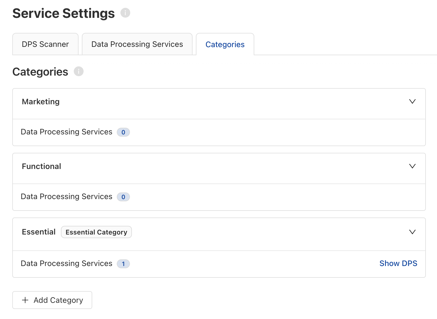Click the Show DPS link
The height and width of the screenshot is (319, 437).
point(398,263)
